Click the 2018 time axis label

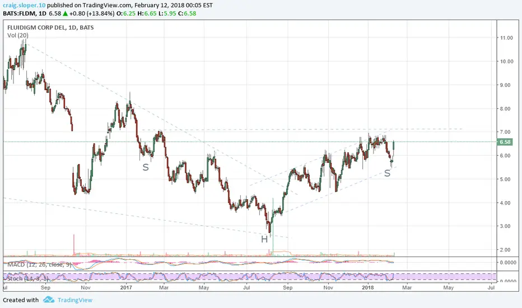coord(368,287)
